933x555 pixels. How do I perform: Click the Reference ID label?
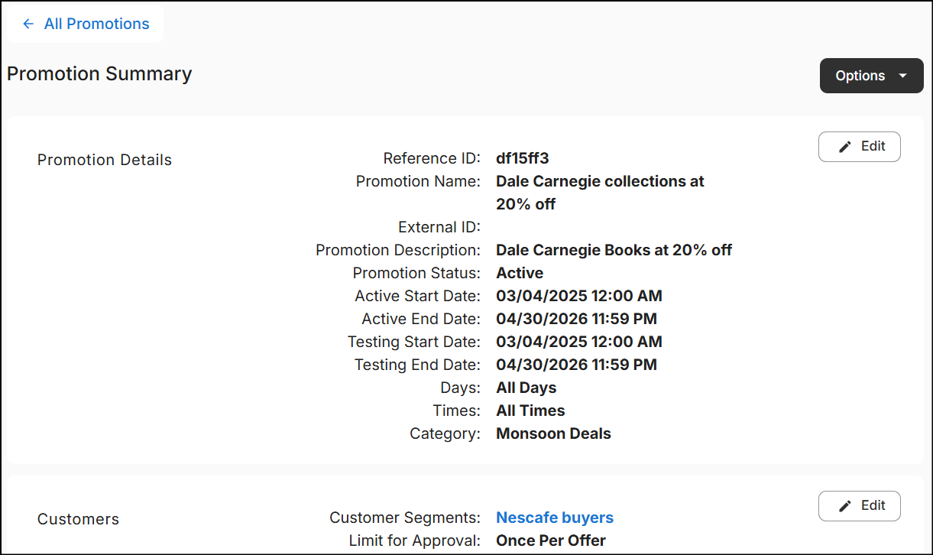pyautogui.click(x=432, y=158)
